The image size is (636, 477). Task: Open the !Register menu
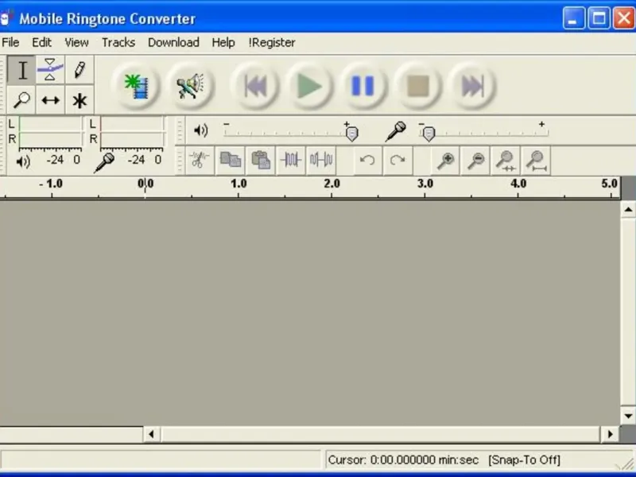coord(272,43)
